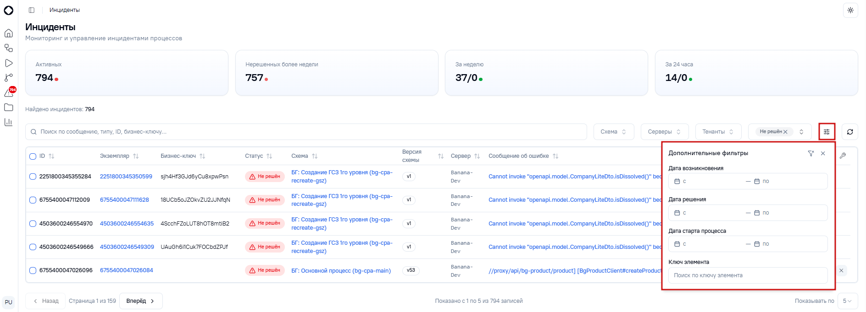The width and height of the screenshot is (866, 312).
Task: Open the Home page from the sidebar
Action: [x=8, y=33]
